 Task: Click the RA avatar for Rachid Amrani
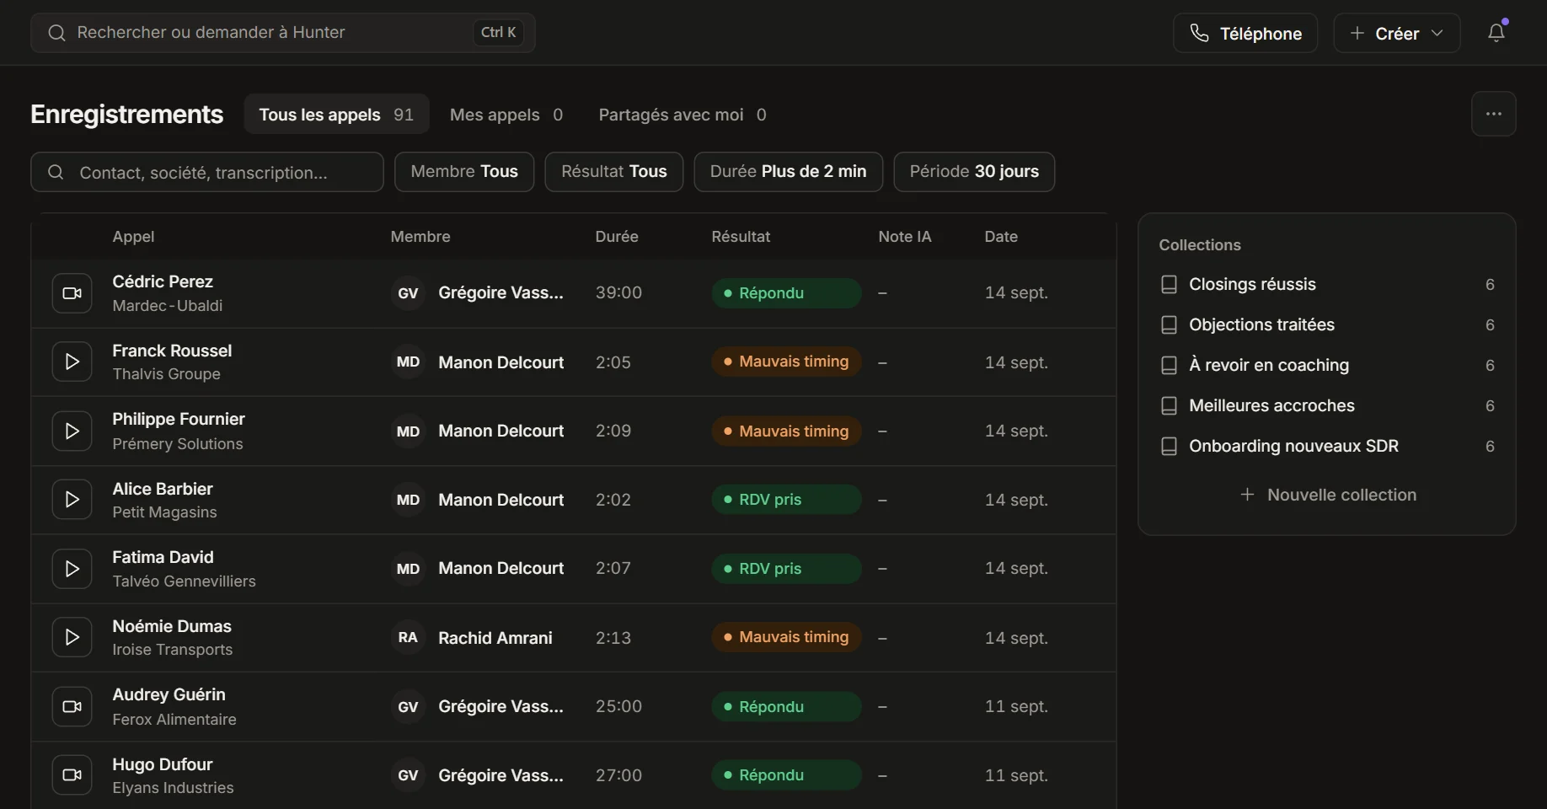pyautogui.click(x=408, y=638)
